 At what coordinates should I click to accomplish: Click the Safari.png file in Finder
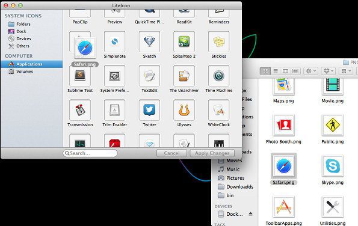point(283,166)
